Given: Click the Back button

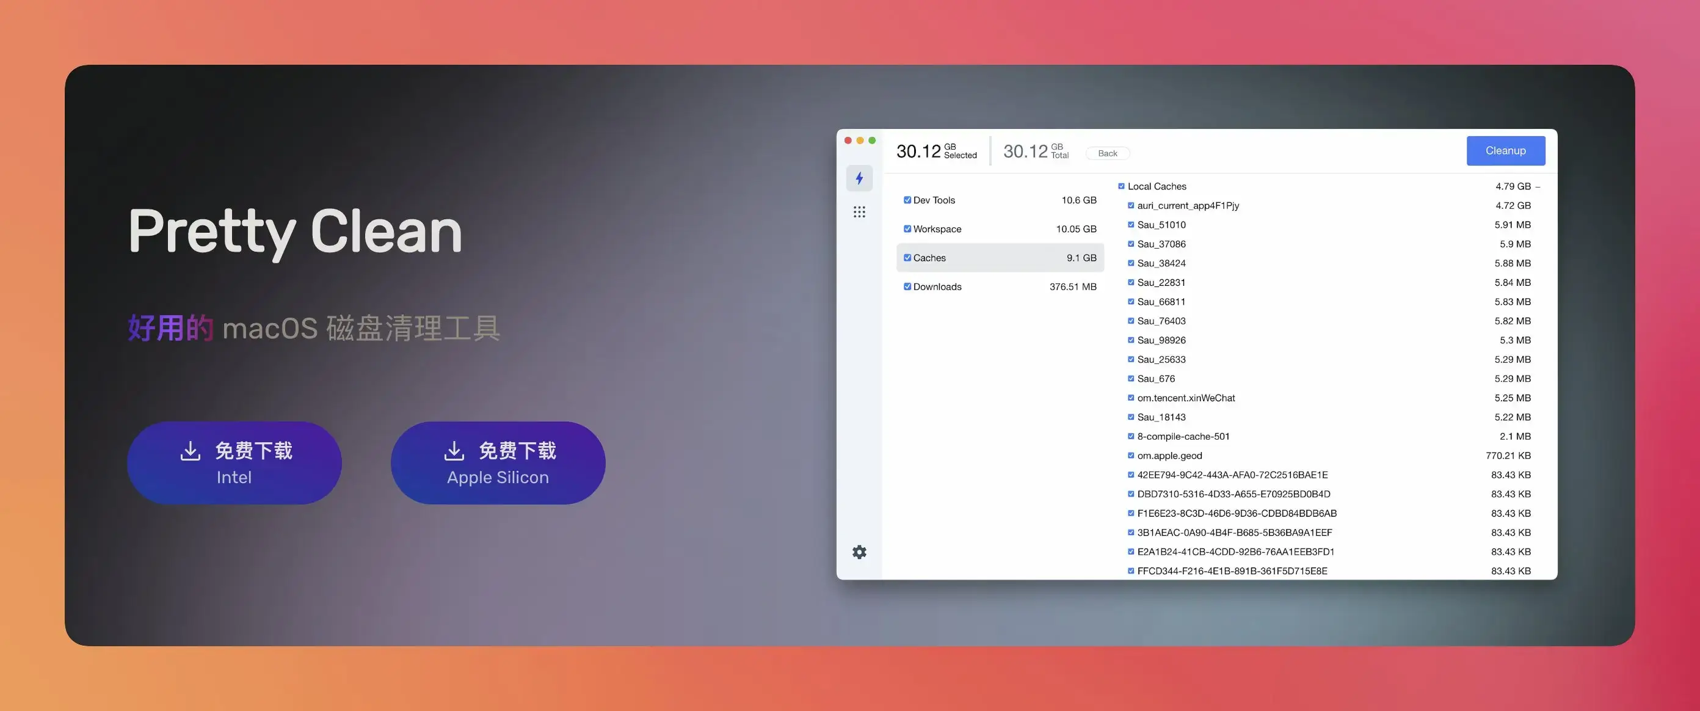Looking at the screenshot, I should (x=1107, y=153).
